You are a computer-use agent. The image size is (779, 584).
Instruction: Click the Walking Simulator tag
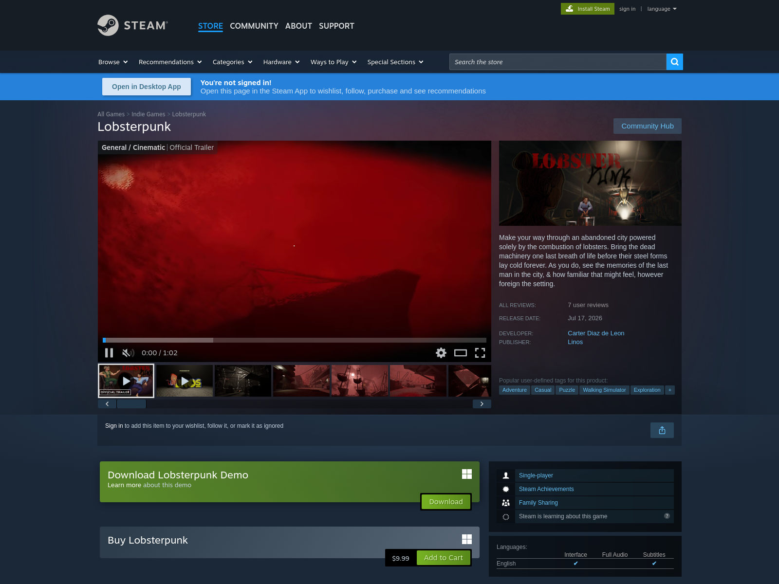(x=604, y=390)
